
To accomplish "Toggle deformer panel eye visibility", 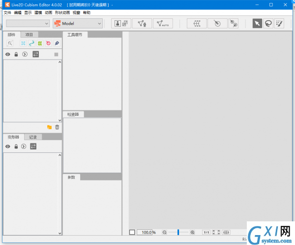I will tap(8, 146).
